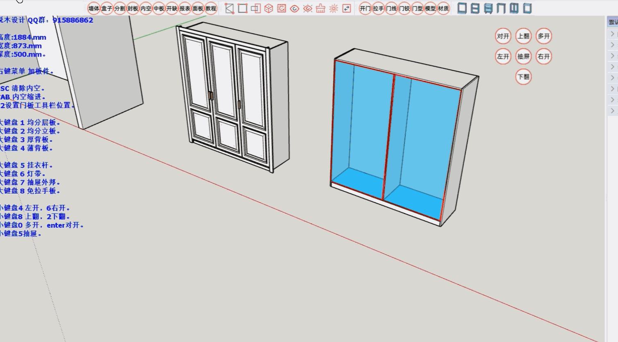Screen dimensions: 618x342
Task: Select the cabinet with middle shelf icon
Action: [x=475, y=8]
